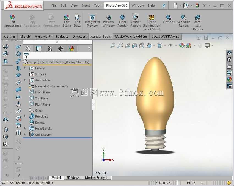Open SOLIDWORKS Resources home in task pane

[229, 53]
